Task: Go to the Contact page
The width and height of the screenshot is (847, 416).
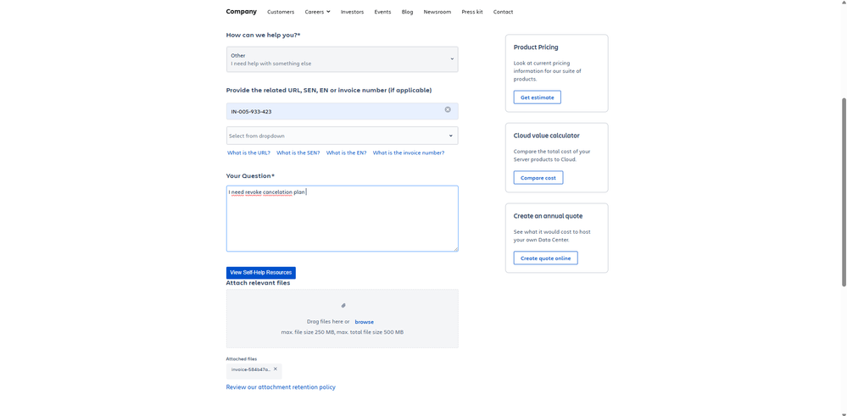Action: [x=503, y=12]
